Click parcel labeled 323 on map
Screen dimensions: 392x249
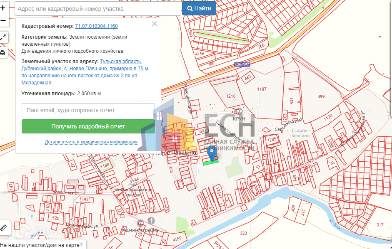(243, 233)
